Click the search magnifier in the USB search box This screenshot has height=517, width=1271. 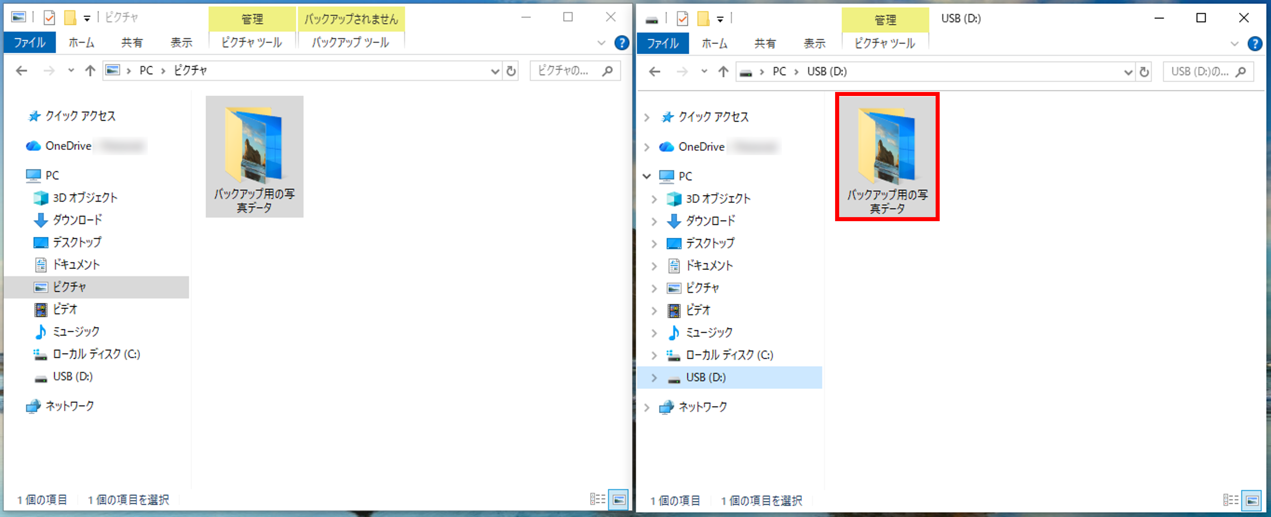(1240, 72)
